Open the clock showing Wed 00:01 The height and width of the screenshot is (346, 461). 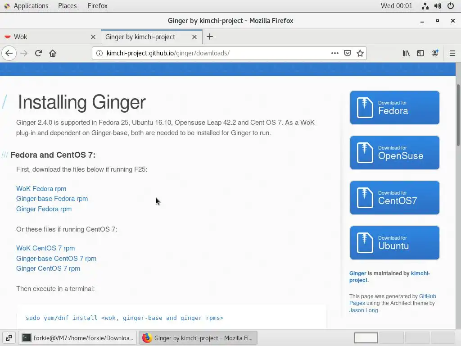[x=397, y=6]
